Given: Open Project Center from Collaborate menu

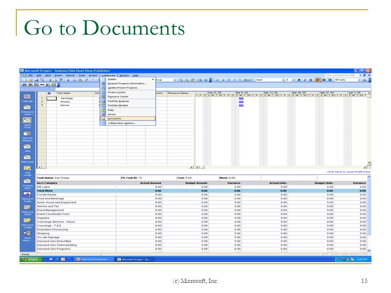Looking at the screenshot, I should [x=128, y=92].
